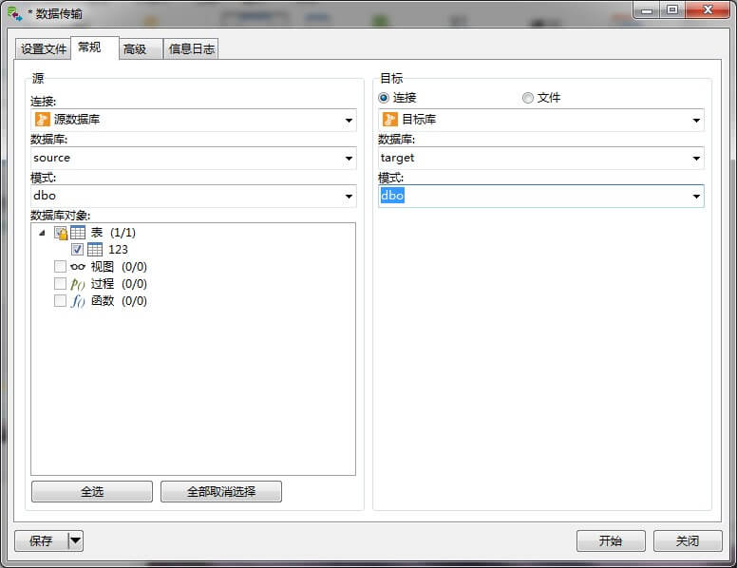
Task: Open the 信息日志 tab
Action: click(x=192, y=49)
